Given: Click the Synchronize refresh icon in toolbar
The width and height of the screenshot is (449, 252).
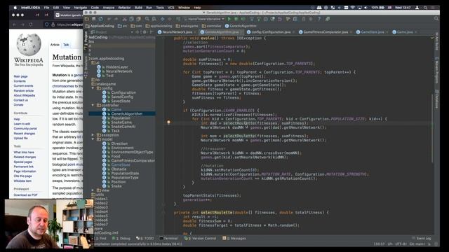Looking at the screenshot, I should [101, 19].
